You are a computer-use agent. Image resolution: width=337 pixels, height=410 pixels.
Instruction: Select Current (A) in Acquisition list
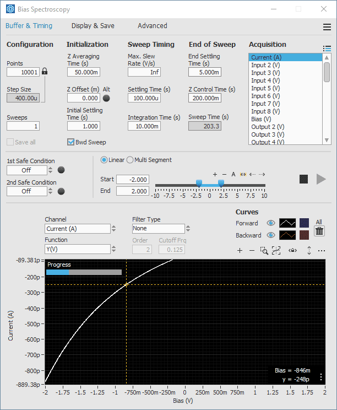[286, 57]
